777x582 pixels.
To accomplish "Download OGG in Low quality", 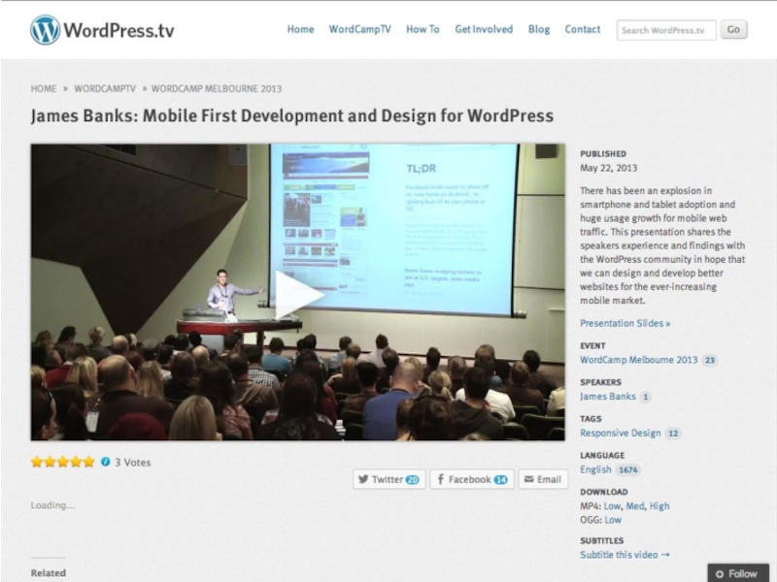I will pos(613,520).
